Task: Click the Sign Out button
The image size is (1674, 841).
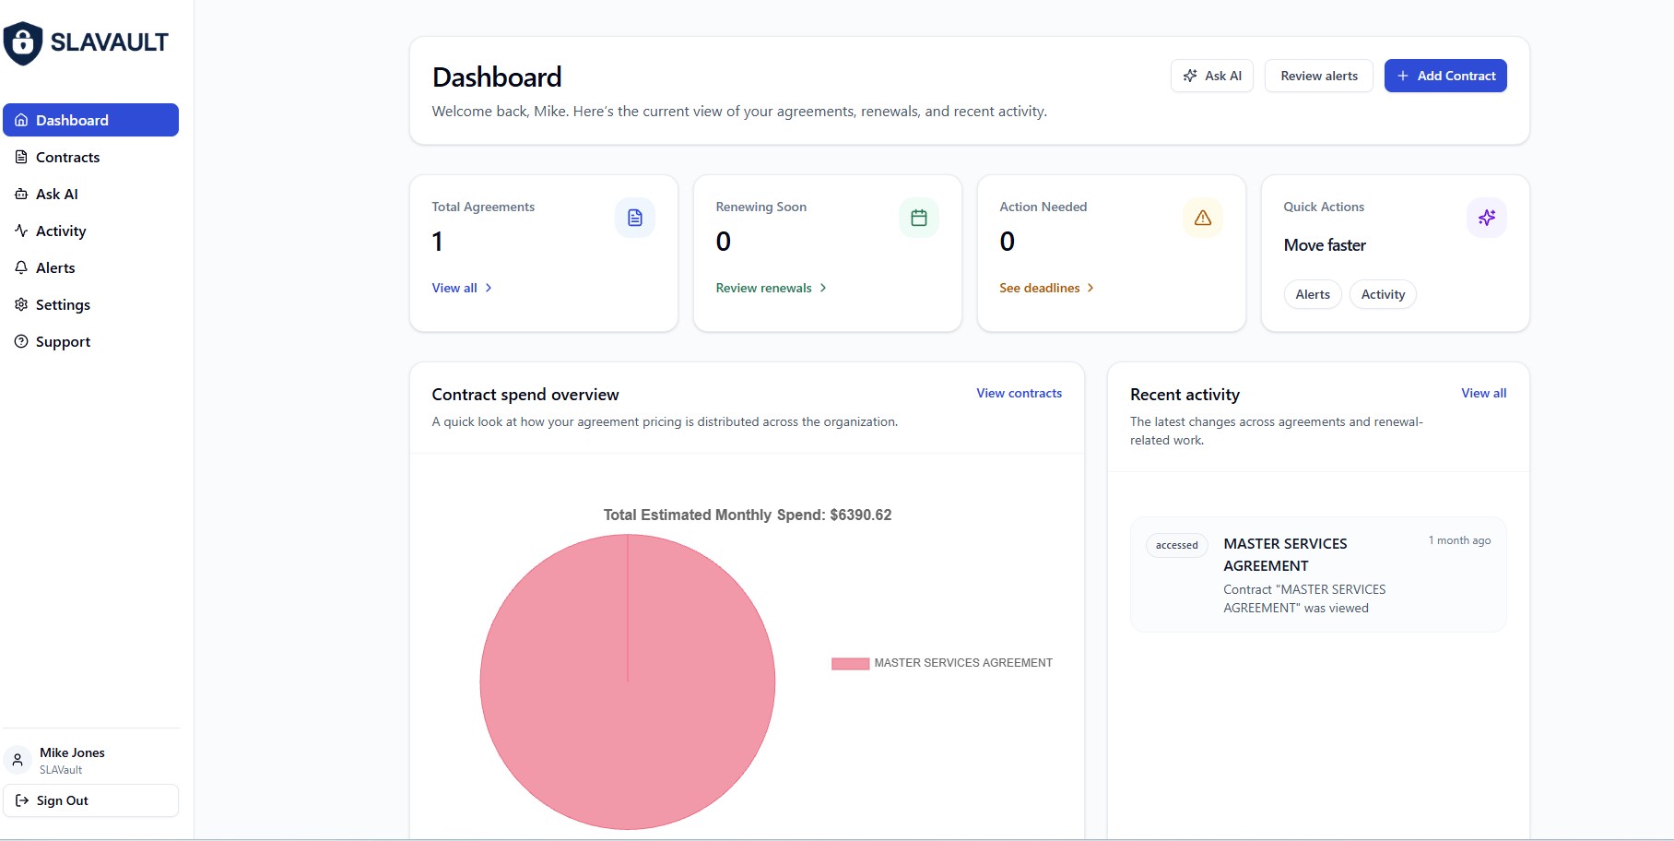Action: (x=90, y=800)
